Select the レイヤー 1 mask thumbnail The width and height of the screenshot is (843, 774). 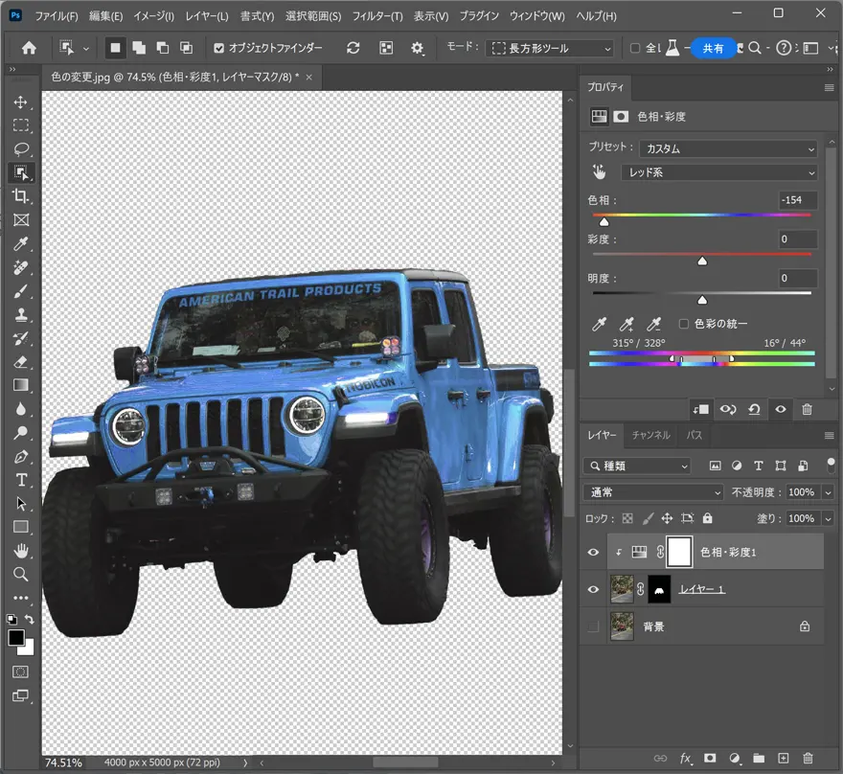click(659, 589)
